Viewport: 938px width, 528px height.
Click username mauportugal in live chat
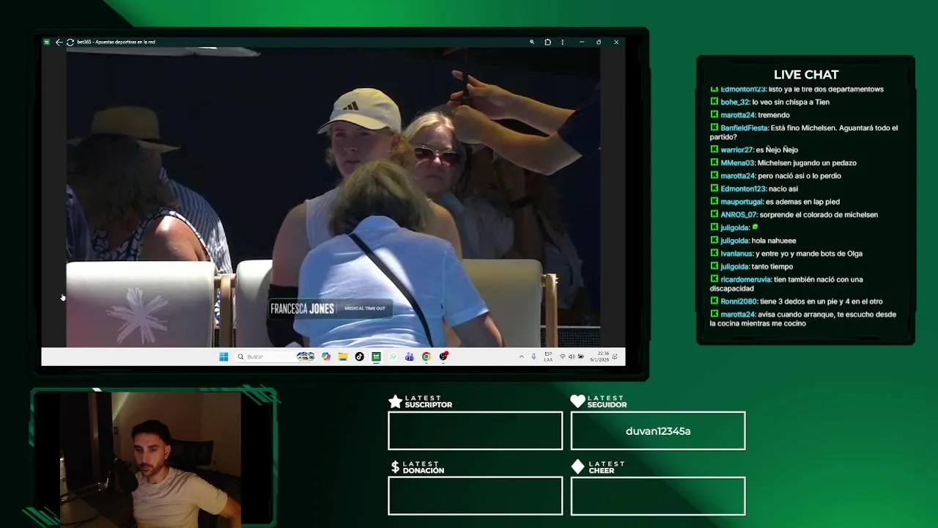[x=742, y=202]
